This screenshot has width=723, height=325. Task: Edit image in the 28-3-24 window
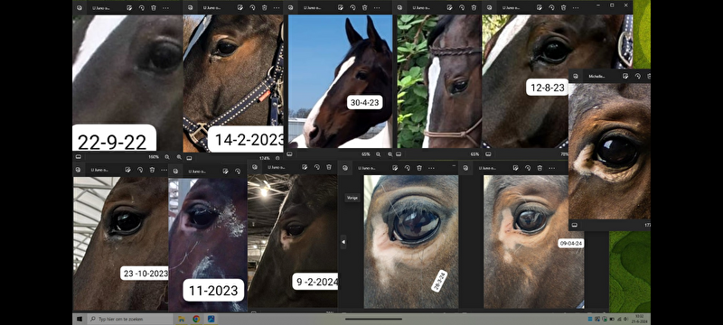click(395, 168)
